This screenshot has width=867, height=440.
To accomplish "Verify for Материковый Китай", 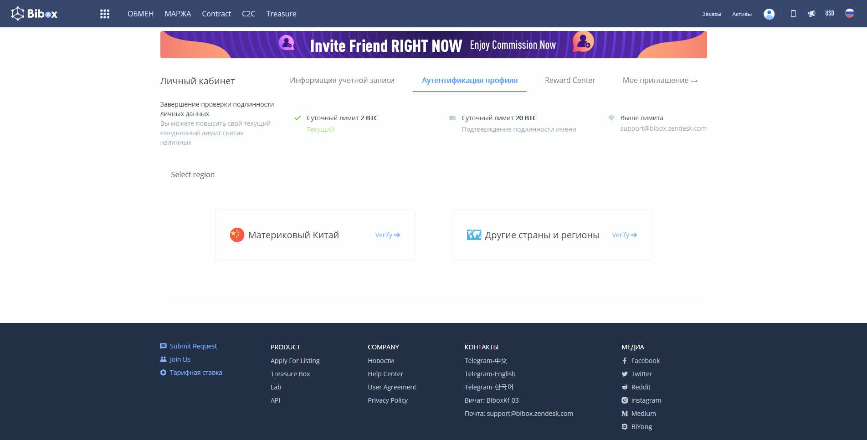I will pyautogui.click(x=388, y=235).
